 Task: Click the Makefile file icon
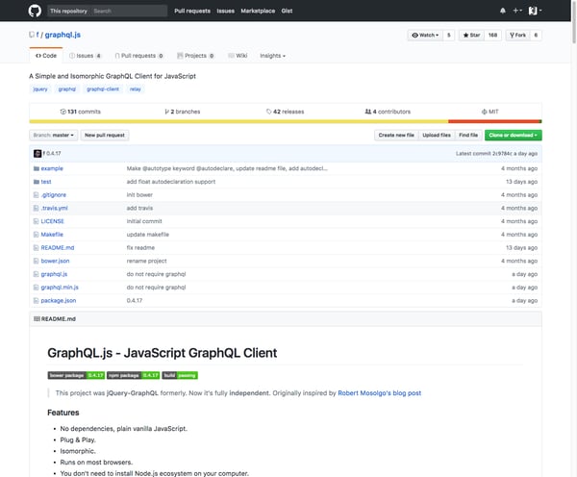37,235
